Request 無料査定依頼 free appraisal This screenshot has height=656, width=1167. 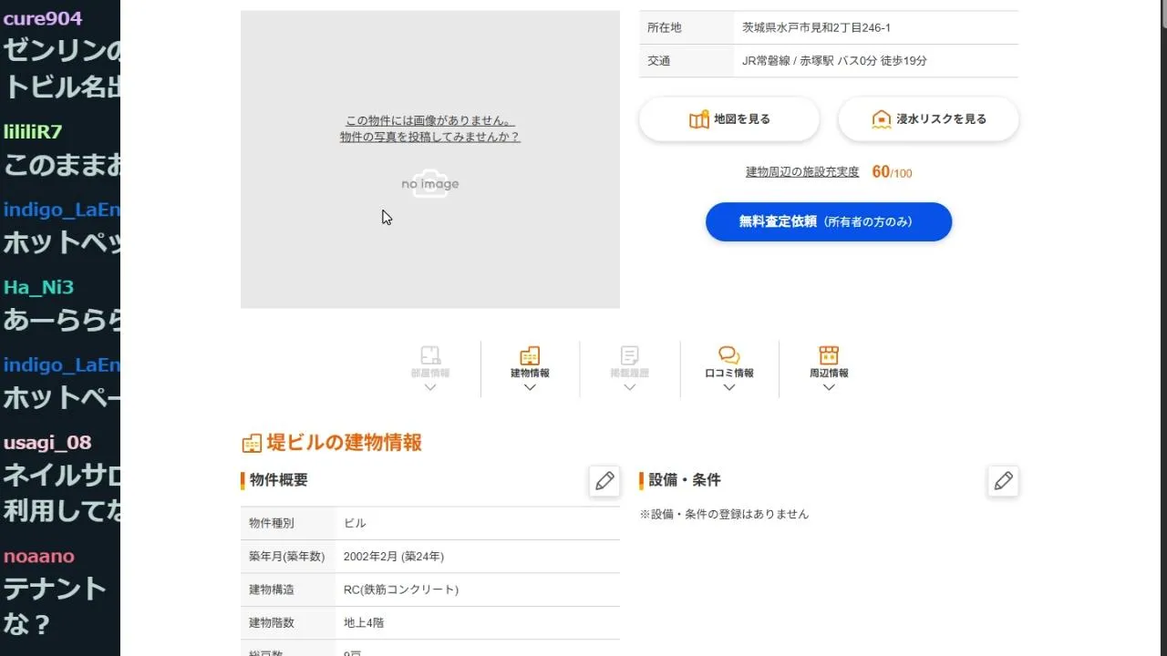829,221
